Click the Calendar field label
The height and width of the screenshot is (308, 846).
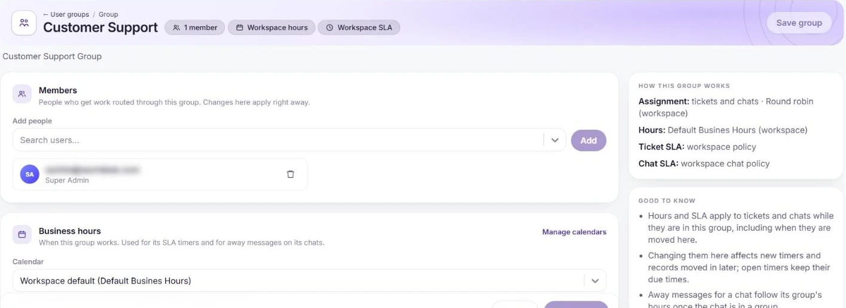[28, 261]
